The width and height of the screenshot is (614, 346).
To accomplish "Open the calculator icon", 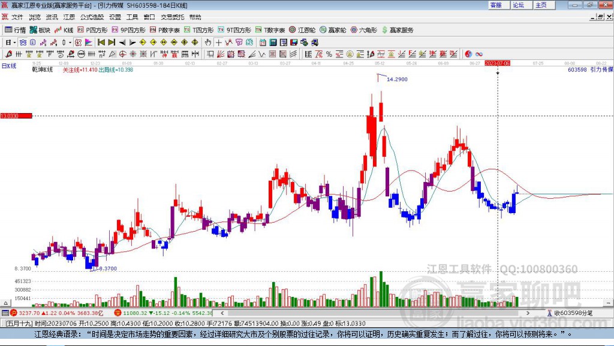I will point(273,43).
